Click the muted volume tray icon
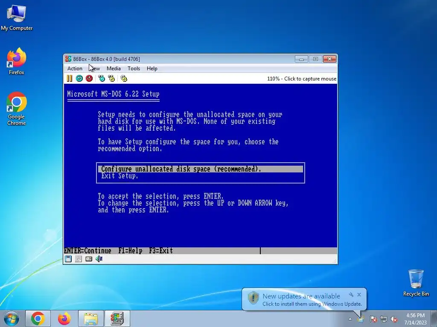This screenshot has width=437, height=327. pyautogui.click(x=394, y=319)
